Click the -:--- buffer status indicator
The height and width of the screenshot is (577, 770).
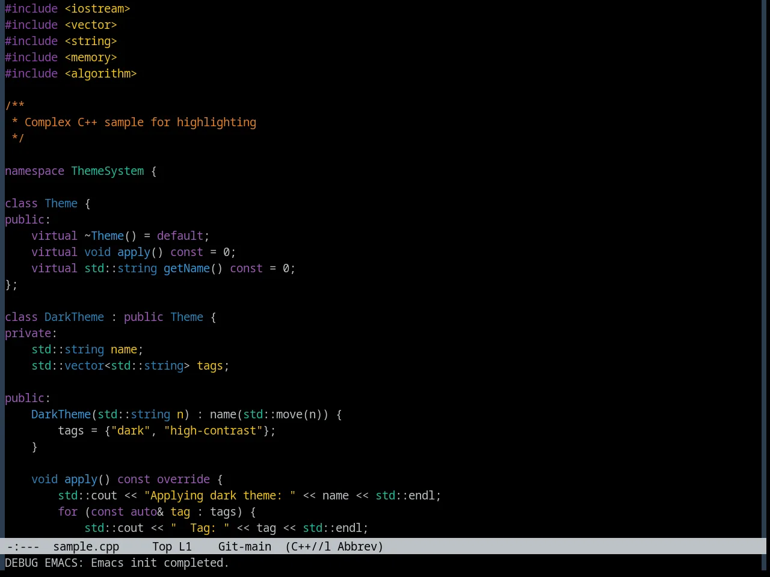pyautogui.click(x=23, y=546)
